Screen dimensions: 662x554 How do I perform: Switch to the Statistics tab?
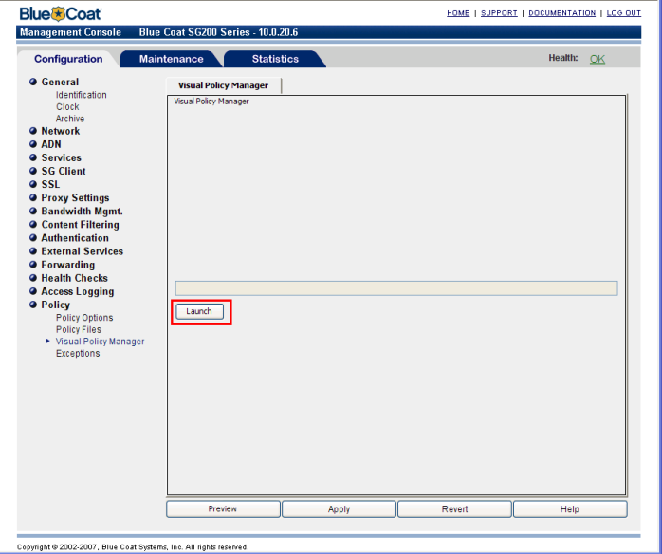[275, 59]
